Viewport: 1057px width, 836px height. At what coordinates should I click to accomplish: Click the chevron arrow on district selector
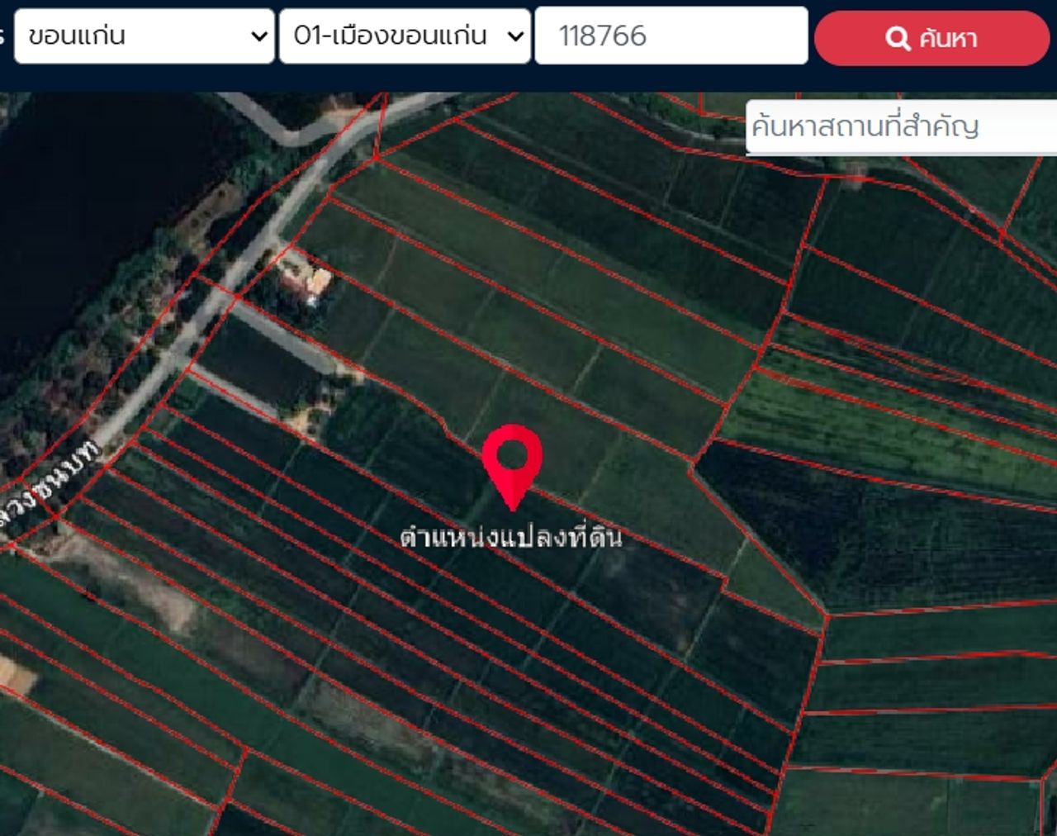[515, 36]
